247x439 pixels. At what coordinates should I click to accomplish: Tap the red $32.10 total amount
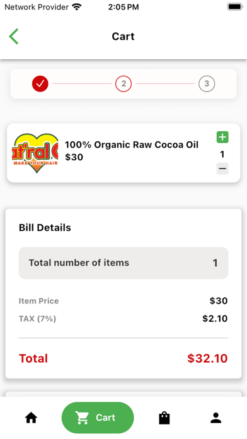(x=207, y=358)
